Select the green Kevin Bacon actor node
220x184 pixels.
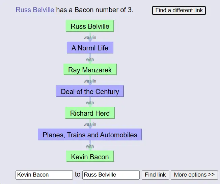click(90, 157)
